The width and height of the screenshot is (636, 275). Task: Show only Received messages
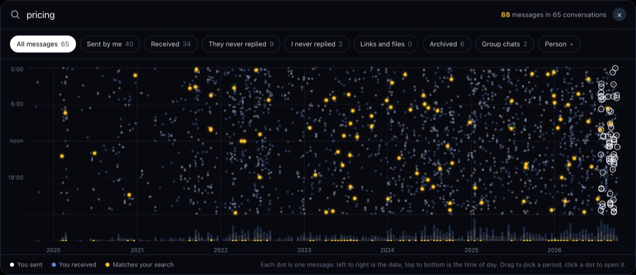pyautogui.click(x=171, y=44)
